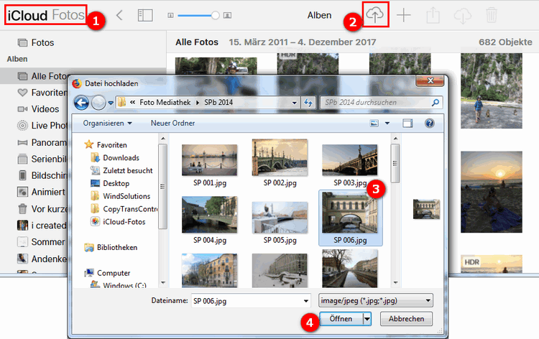
Task: Click the plus icon in iCloud toolbar
Action: (x=404, y=15)
